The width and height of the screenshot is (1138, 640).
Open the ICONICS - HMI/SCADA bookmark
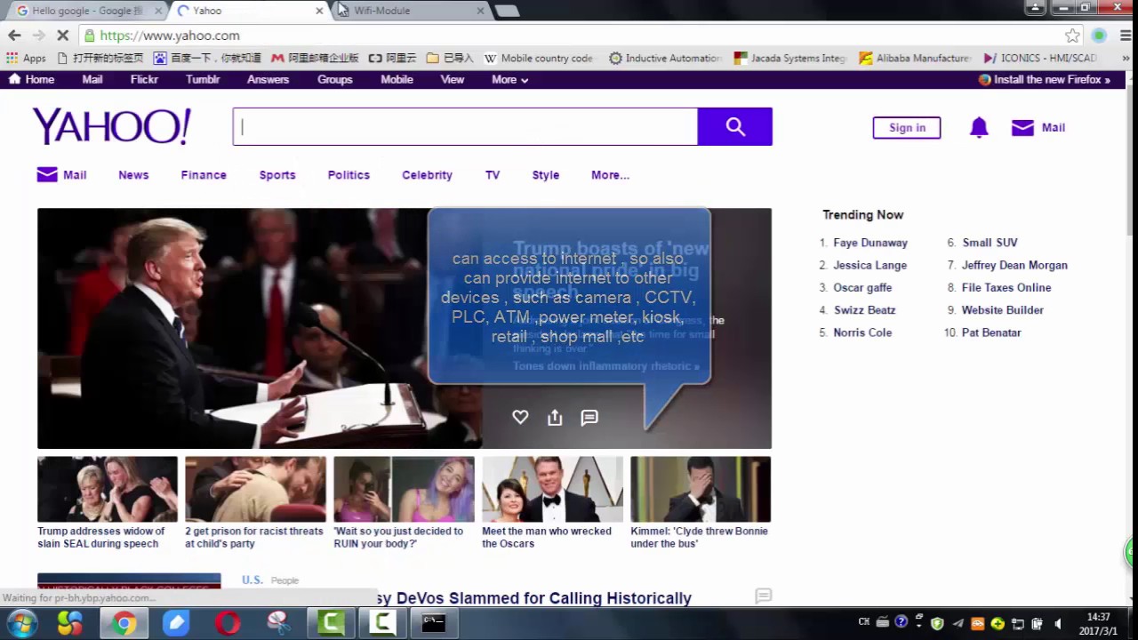click(1040, 58)
